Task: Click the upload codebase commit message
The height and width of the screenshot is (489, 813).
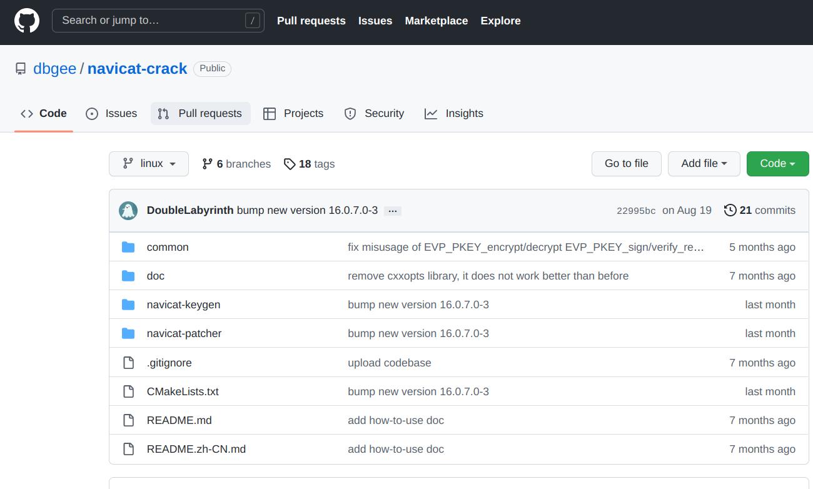Action: [390, 363]
